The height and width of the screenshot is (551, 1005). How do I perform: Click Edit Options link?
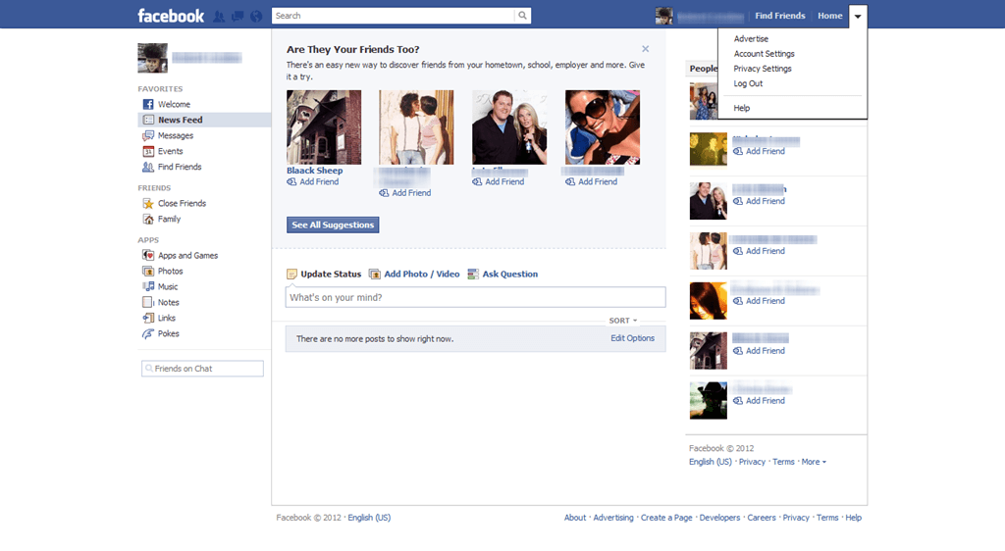coord(633,338)
